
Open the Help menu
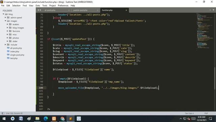pyautogui.click(x=73, y=5)
